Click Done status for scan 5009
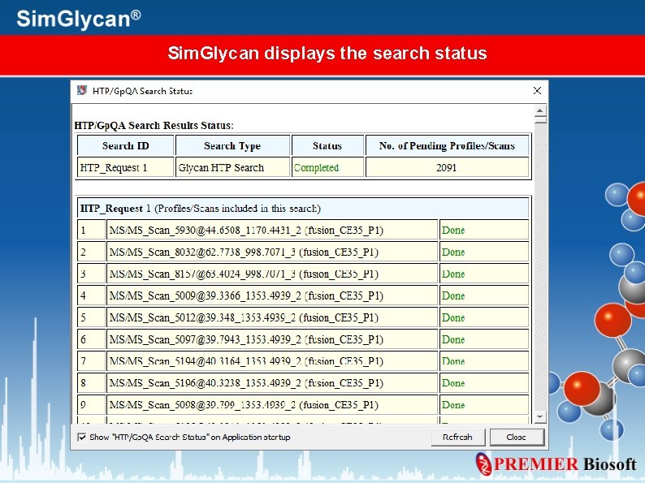This screenshot has width=645, height=483. 484,295
